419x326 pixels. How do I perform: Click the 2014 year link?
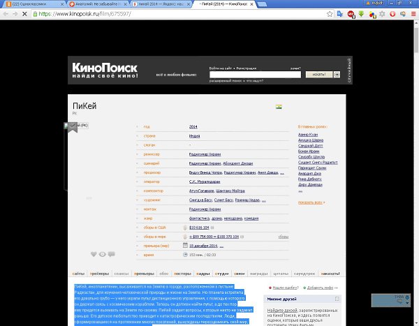click(193, 126)
